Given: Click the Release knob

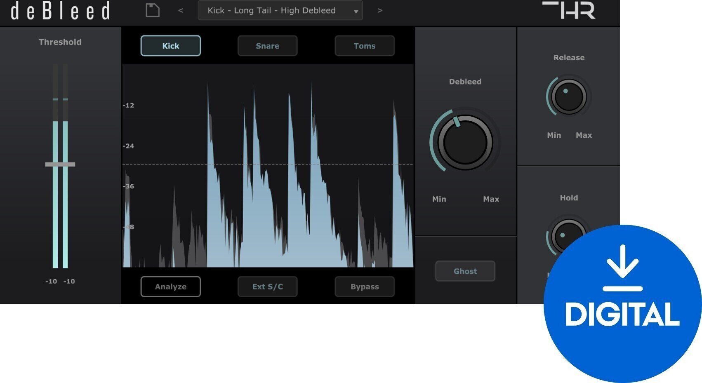Looking at the screenshot, I should (x=569, y=97).
